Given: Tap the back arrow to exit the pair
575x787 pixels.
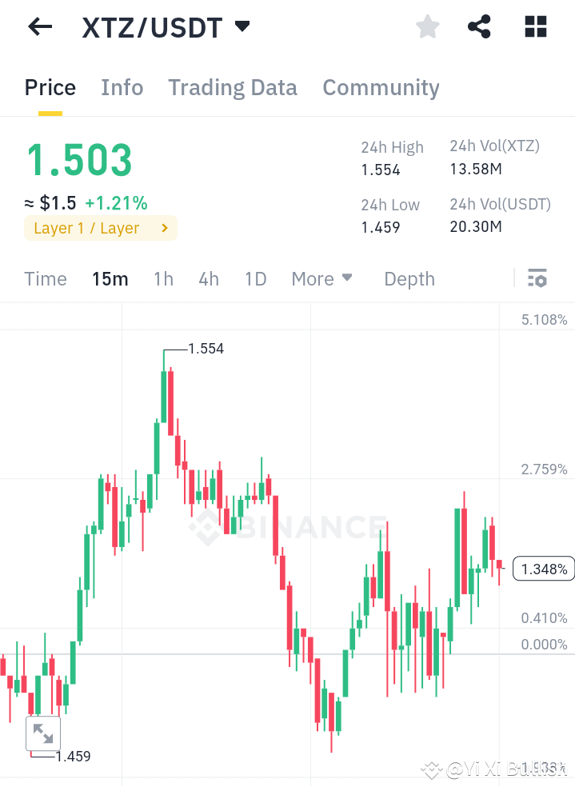Looking at the screenshot, I should pyautogui.click(x=38, y=26).
